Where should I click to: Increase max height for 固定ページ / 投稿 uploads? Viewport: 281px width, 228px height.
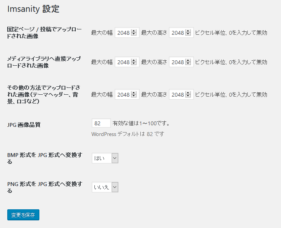pos(188,31)
